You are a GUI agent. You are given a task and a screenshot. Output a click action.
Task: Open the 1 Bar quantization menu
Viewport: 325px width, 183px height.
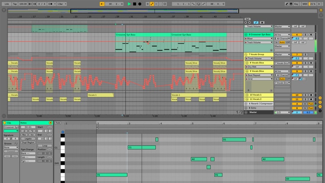pyautogui.click(x=62, y=4)
